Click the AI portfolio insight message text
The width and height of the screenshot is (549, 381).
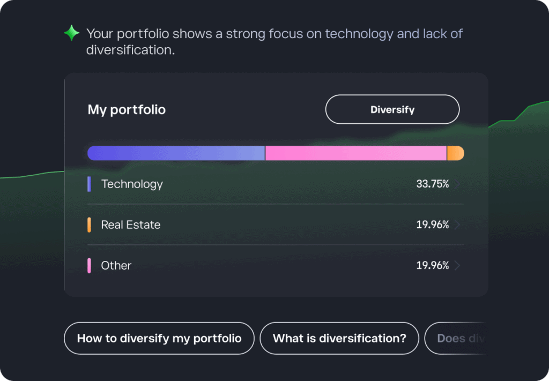point(274,42)
